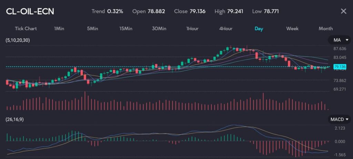Select the 5Min timeframe
This screenshot has width=353, height=159.
92,29
